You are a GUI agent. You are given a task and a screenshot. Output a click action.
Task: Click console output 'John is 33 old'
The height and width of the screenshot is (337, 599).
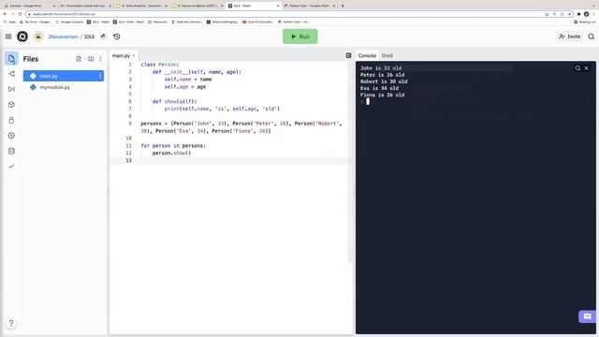point(381,68)
